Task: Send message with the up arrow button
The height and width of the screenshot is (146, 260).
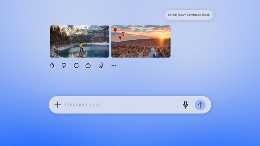Action: (200, 105)
